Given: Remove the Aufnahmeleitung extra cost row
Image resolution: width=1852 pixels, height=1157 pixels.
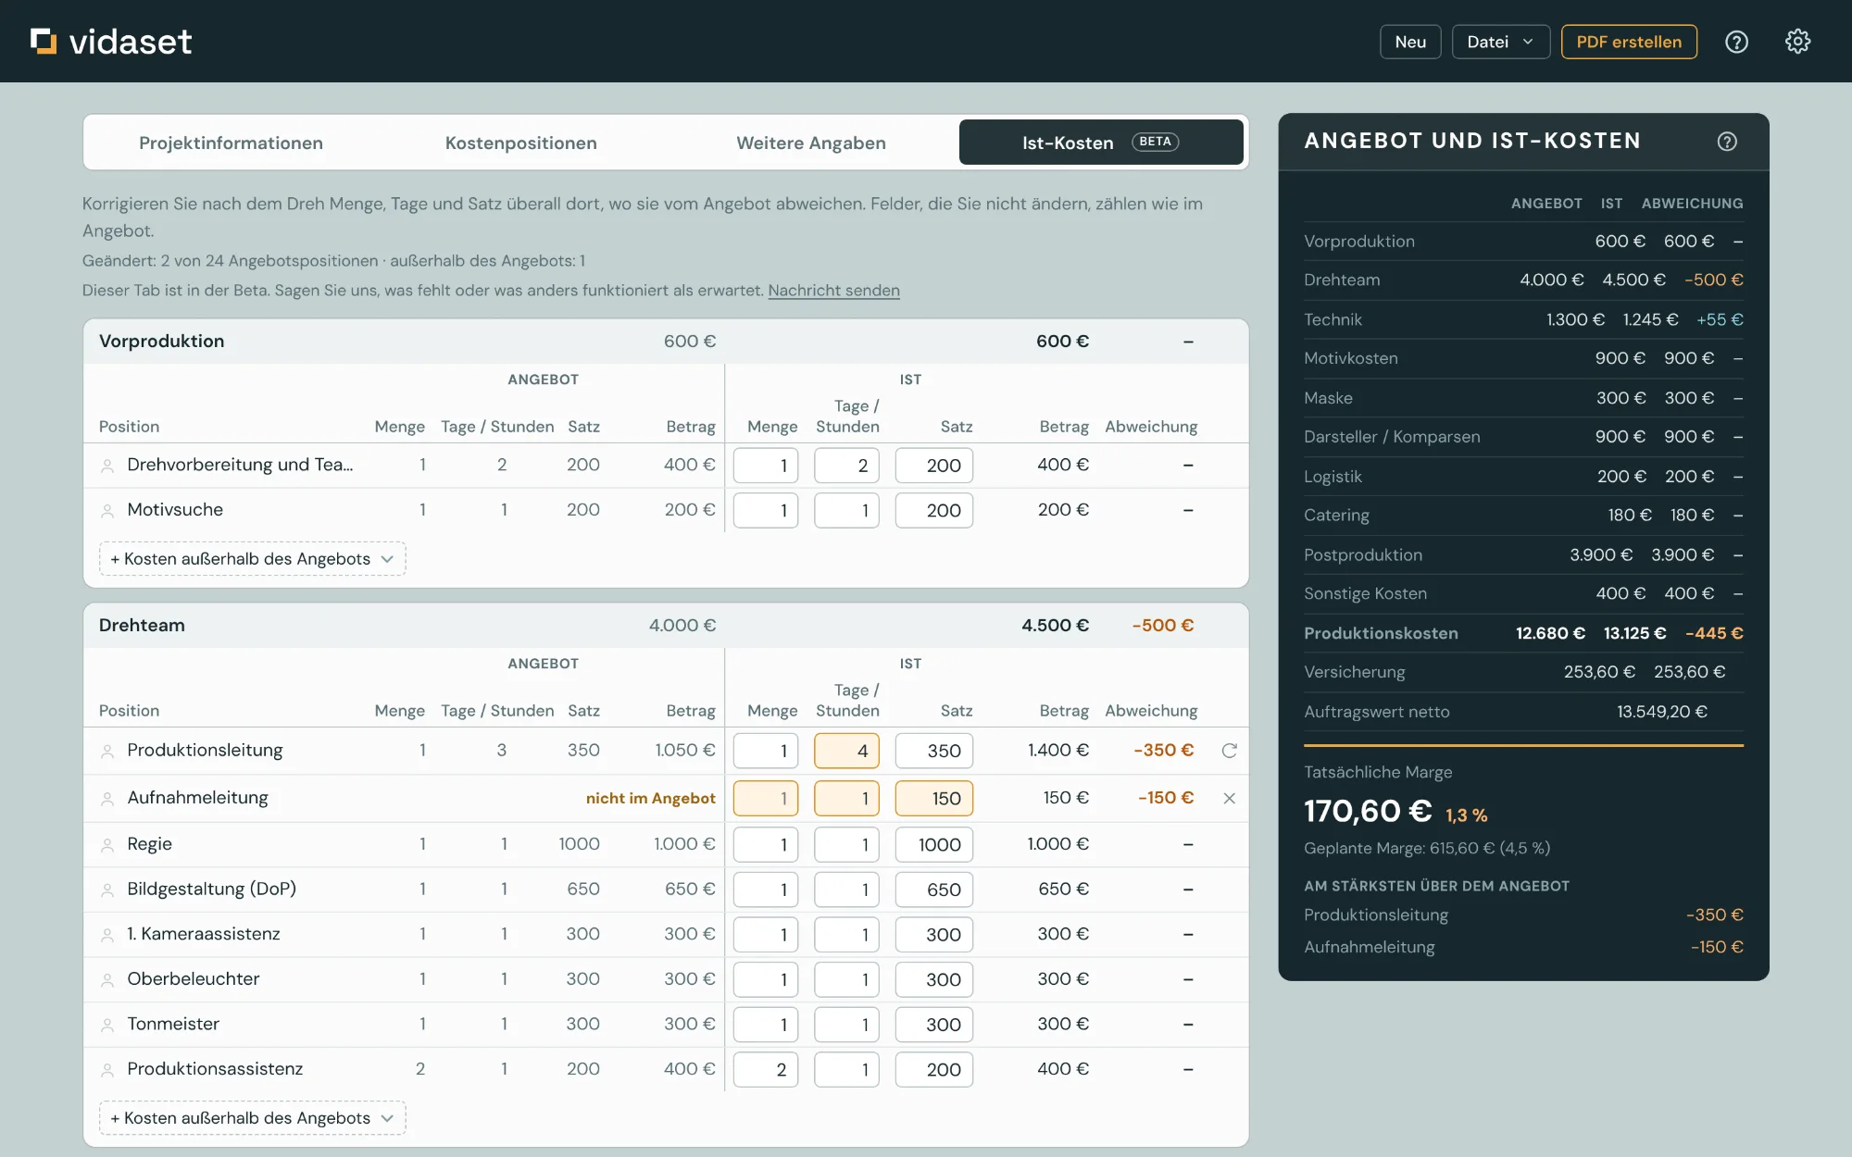Looking at the screenshot, I should point(1229,798).
